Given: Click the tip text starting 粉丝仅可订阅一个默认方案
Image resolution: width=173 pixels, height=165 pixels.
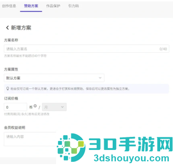Looking at the screenshot, I should coord(70,89).
